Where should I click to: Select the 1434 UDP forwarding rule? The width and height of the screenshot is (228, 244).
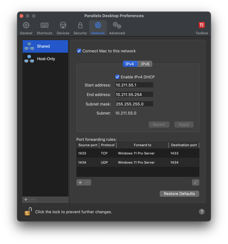pos(138,163)
